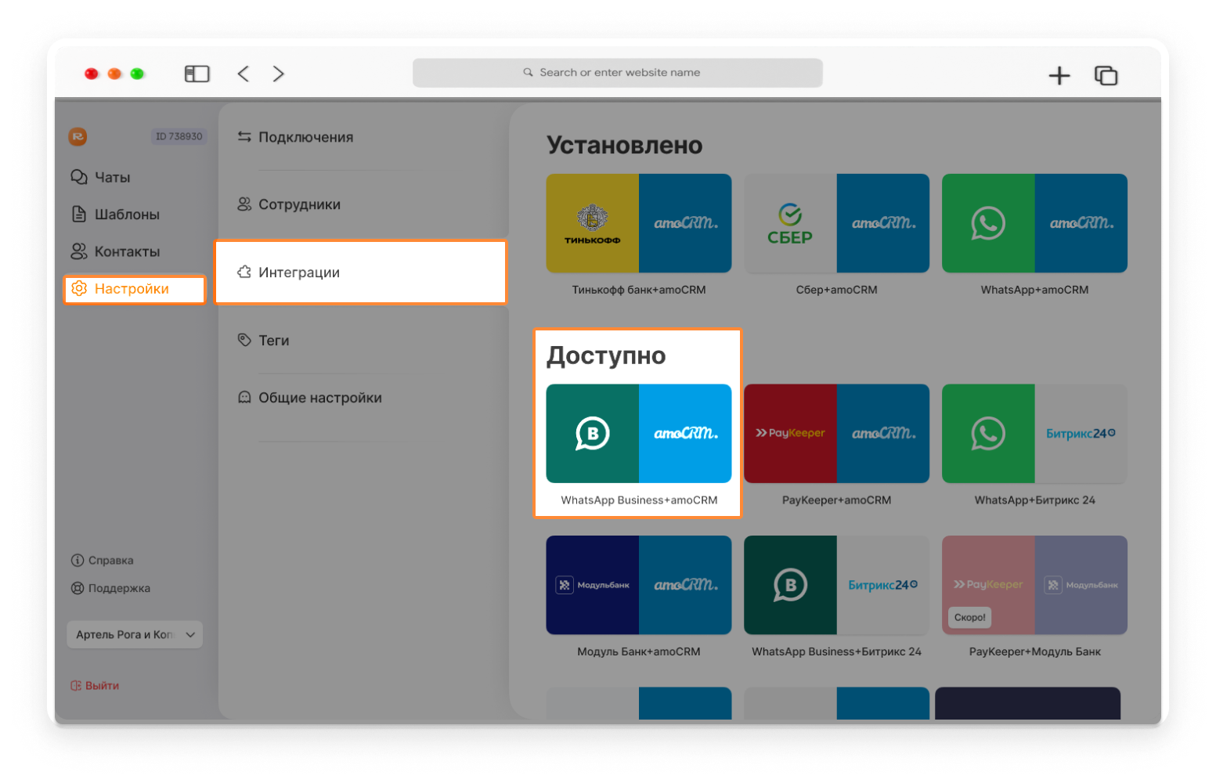Open Подключения settings

pos(295,137)
